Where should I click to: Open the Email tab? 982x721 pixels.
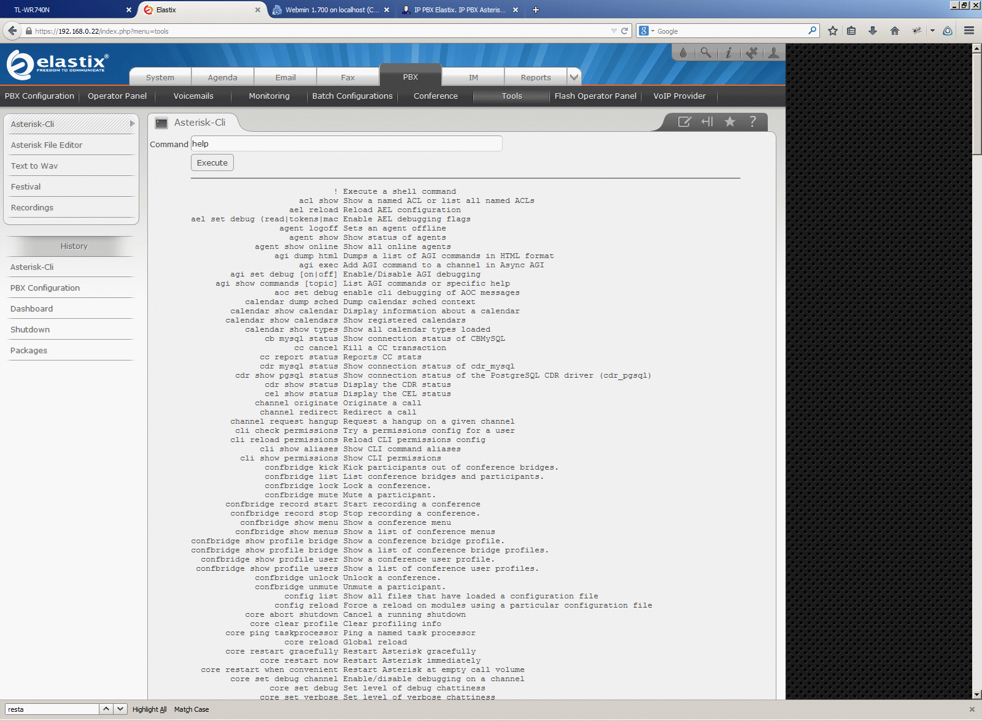click(x=285, y=77)
